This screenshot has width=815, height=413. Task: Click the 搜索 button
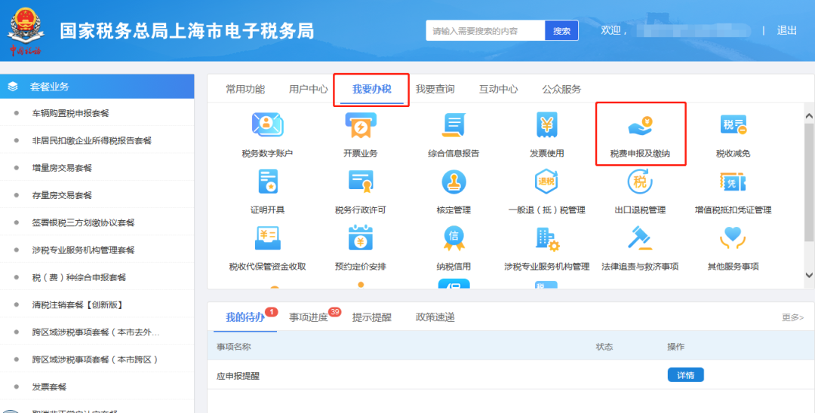[561, 31]
